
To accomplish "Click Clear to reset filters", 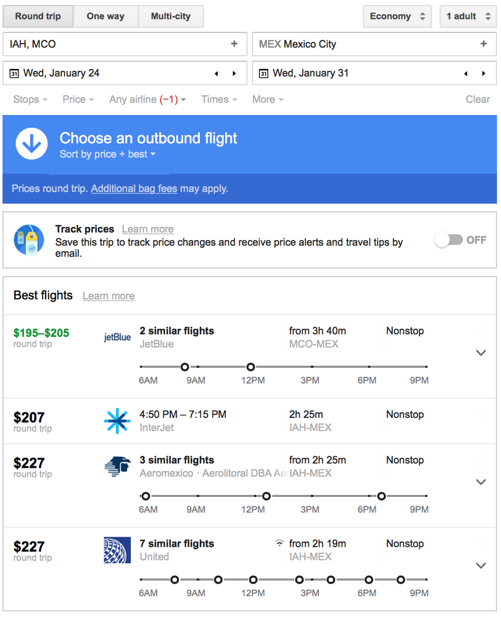I will click(x=478, y=99).
